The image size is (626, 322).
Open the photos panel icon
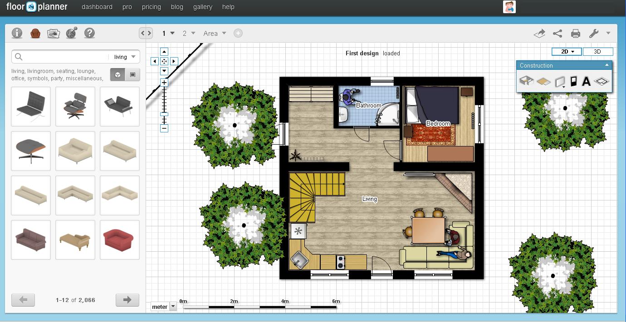[54, 33]
